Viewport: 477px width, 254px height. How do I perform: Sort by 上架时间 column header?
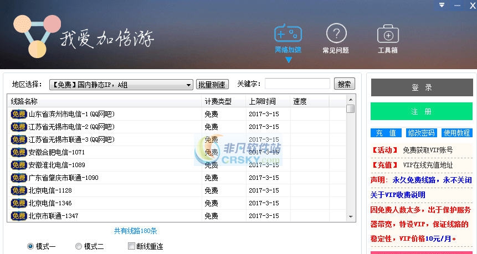pyautogui.click(x=268, y=101)
